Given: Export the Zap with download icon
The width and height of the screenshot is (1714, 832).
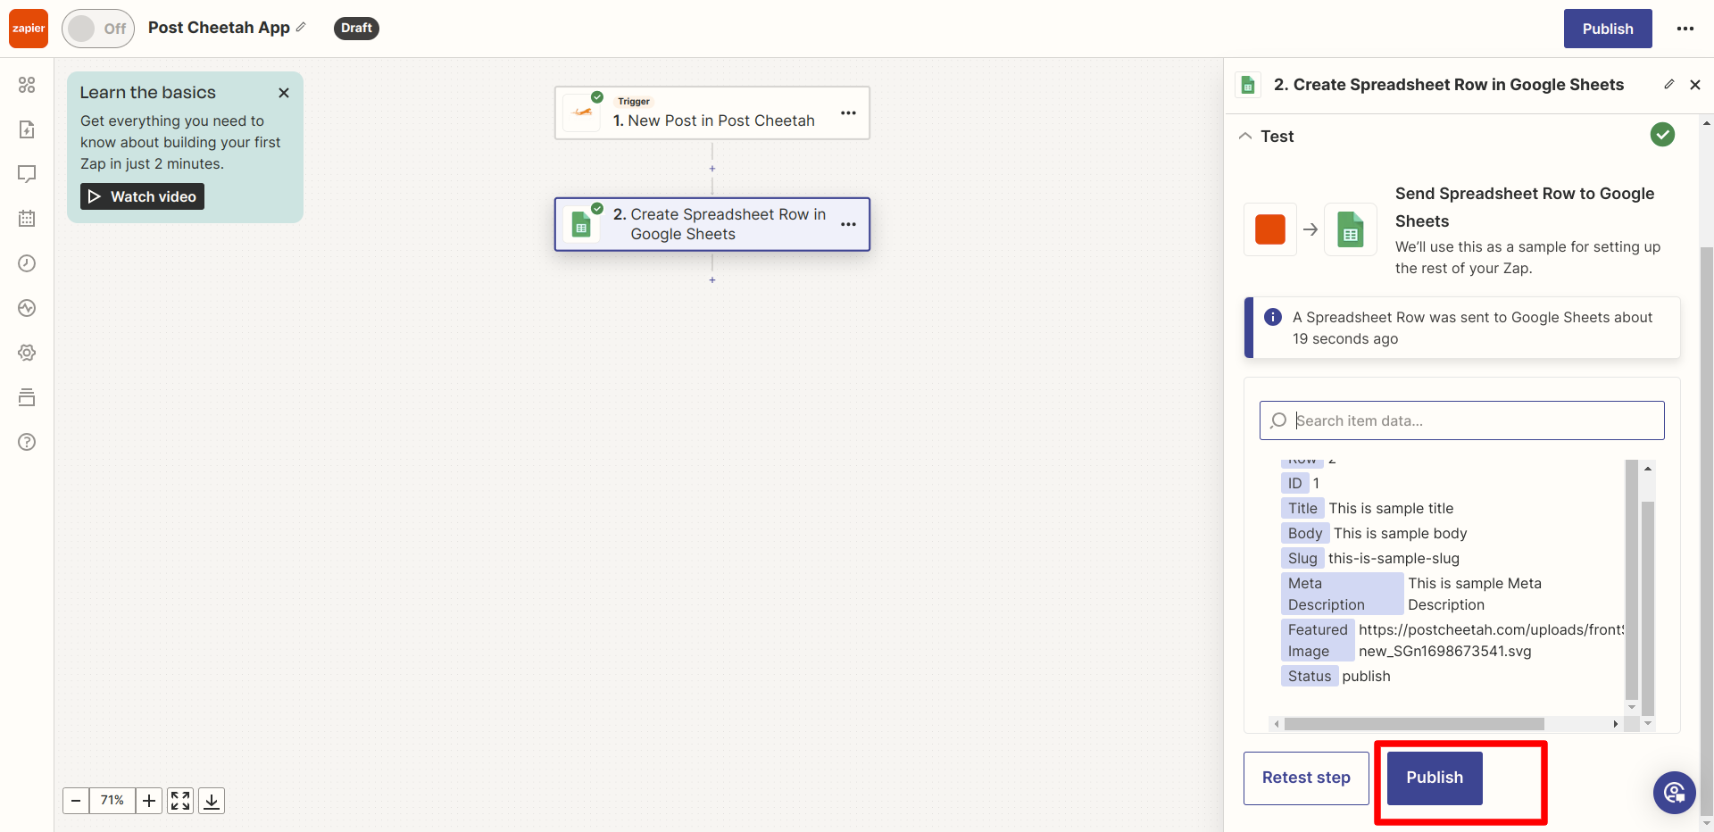Looking at the screenshot, I should 212,801.
